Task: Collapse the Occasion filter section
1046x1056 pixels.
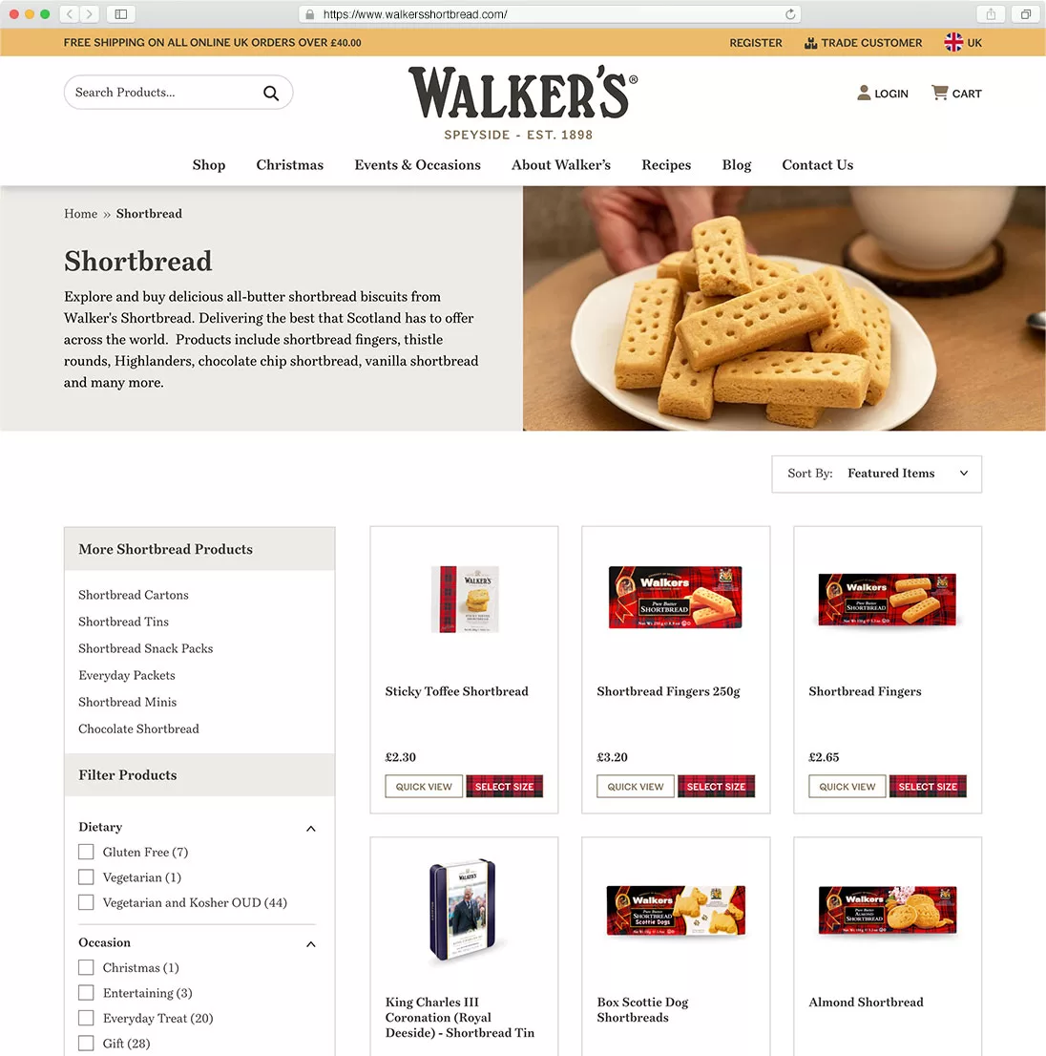Action: point(311,944)
